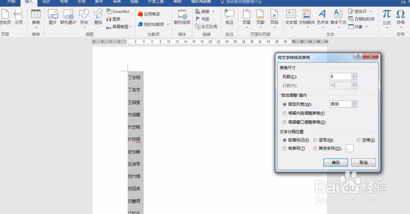Insert WordArt (艺术字)
The width and height of the screenshot is (410, 214).
coord(323,18)
